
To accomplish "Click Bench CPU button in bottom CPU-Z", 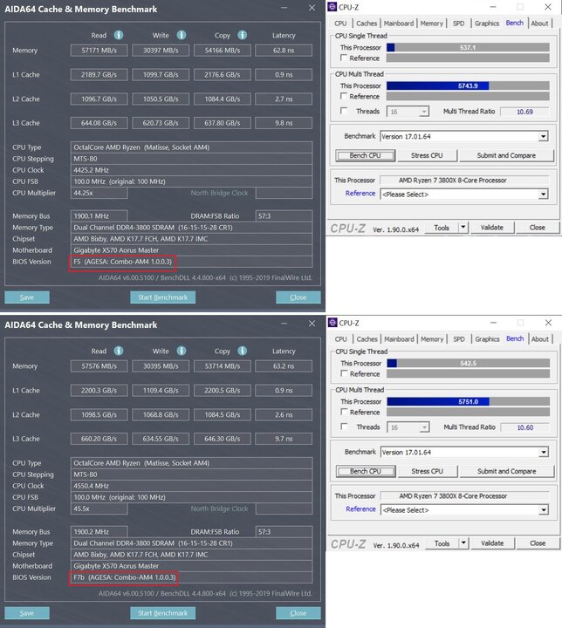I will [366, 471].
